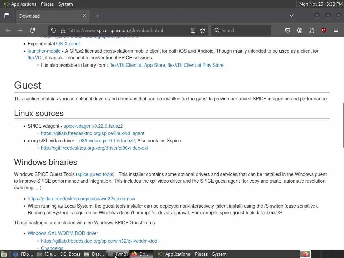Close the Download tab
The height and width of the screenshot is (258, 344).
(84, 16)
